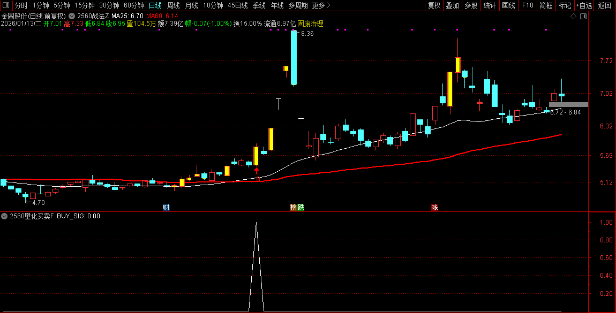Click the 6.72 - 6.84 range label
This screenshot has height=313, width=616.
pos(565,112)
